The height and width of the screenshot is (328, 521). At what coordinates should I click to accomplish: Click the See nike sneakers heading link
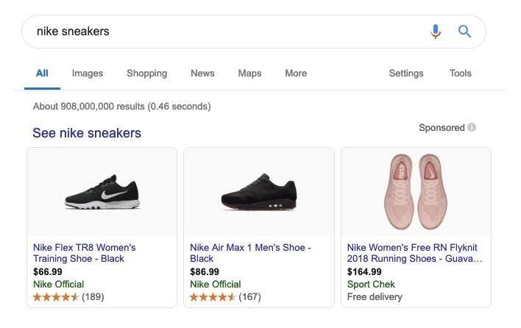point(87,133)
